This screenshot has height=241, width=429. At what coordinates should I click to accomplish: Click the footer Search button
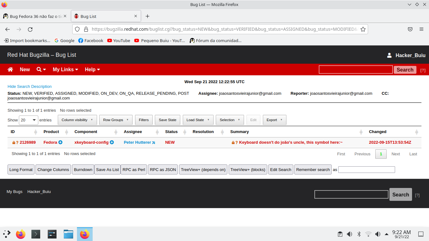pyautogui.click(x=401, y=195)
